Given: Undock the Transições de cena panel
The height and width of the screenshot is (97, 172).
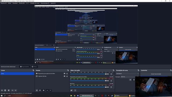Looking at the screenshot, I should pos(138,70).
